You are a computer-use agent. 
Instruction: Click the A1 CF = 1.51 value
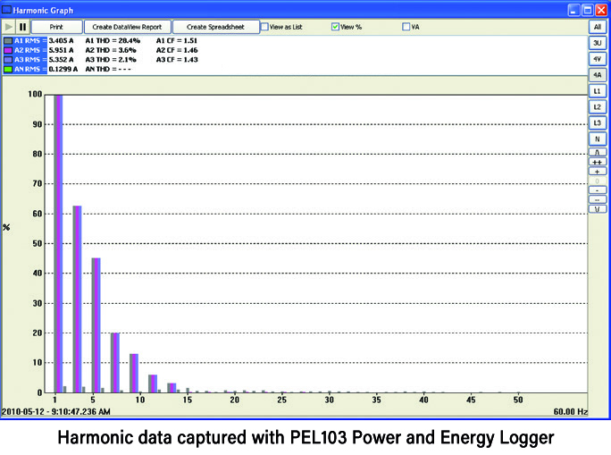[x=177, y=41]
